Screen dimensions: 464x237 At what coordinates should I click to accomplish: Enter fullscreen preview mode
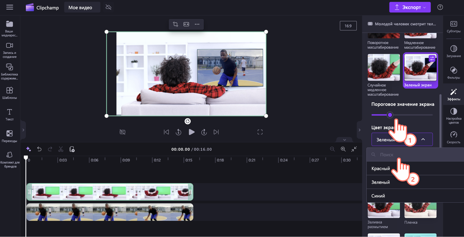(x=260, y=132)
